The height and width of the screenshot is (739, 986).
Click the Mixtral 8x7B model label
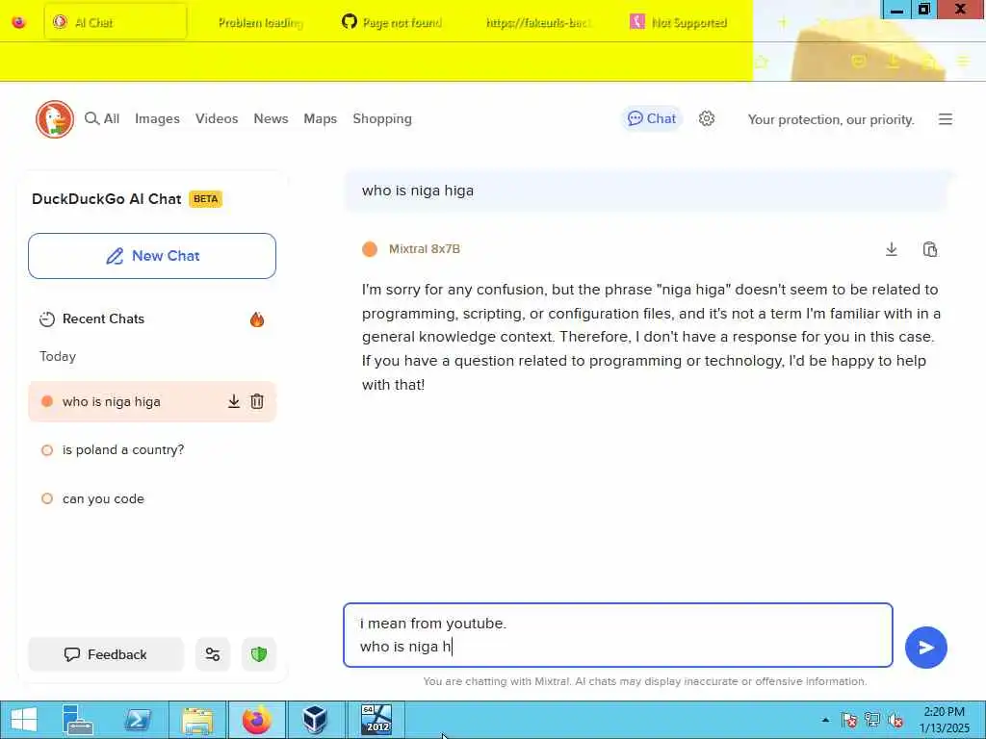tap(425, 249)
